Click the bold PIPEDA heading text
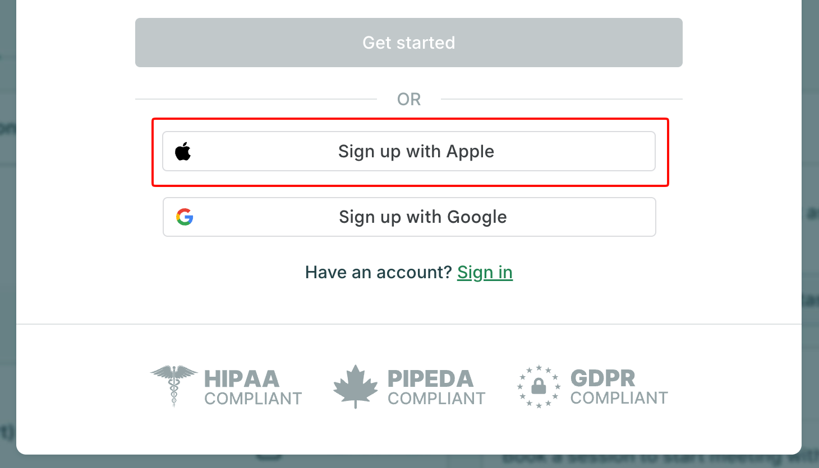 click(430, 379)
